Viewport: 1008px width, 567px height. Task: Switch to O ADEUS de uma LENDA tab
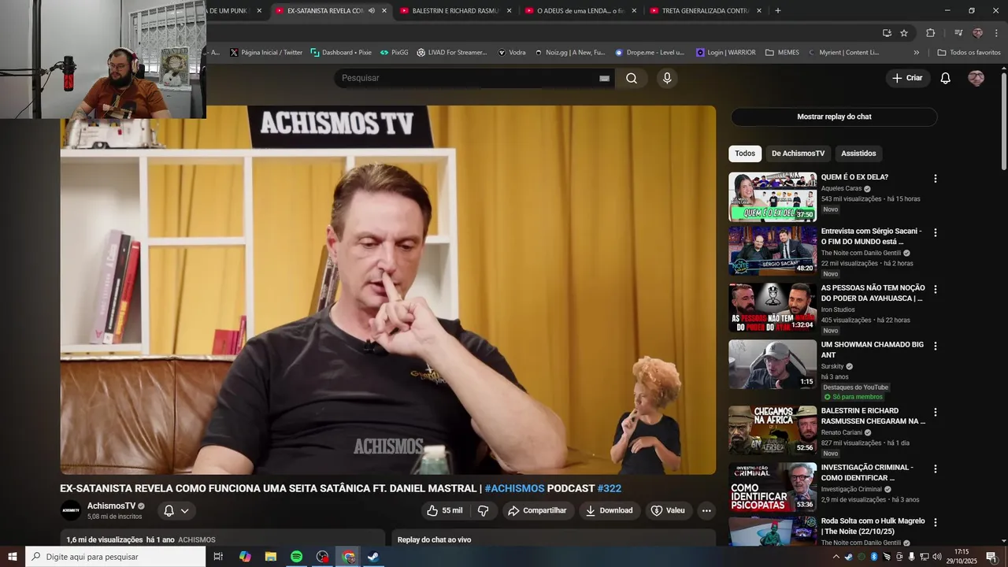pyautogui.click(x=581, y=10)
